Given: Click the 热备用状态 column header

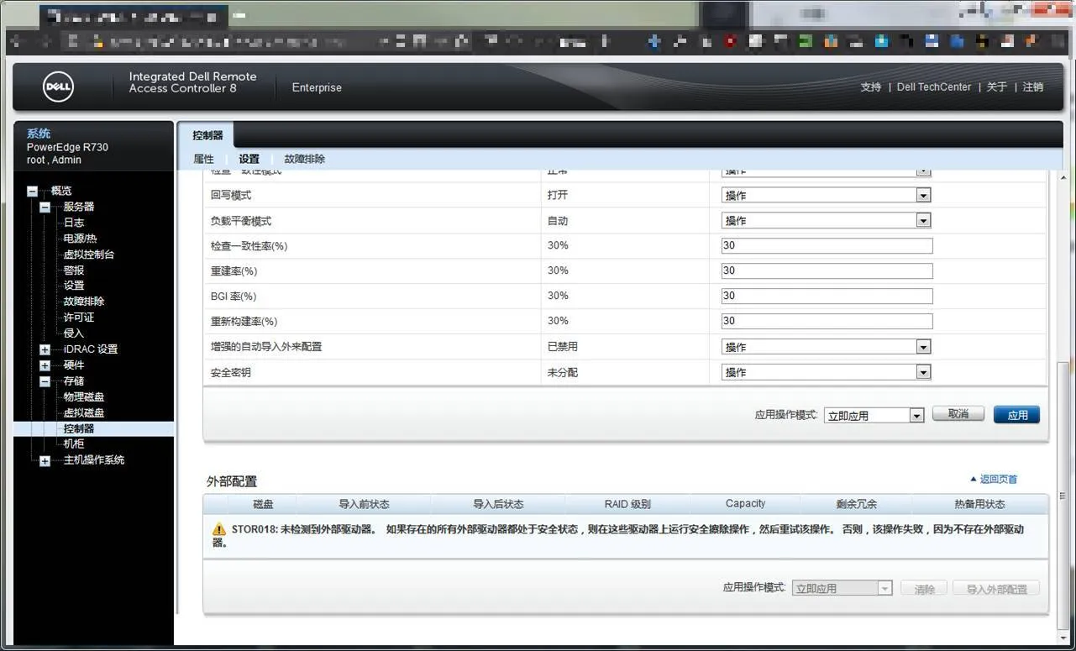Looking at the screenshot, I should [x=979, y=504].
